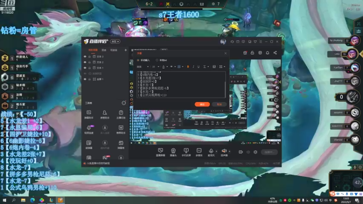Switch to the 可直播 tab

[114, 50]
